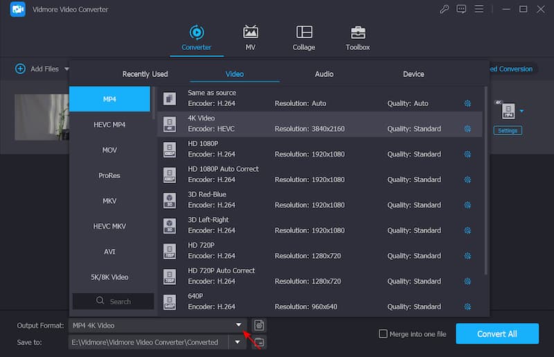Click the key register icon in title bar
The image size is (554, 357).
(444, 9)
